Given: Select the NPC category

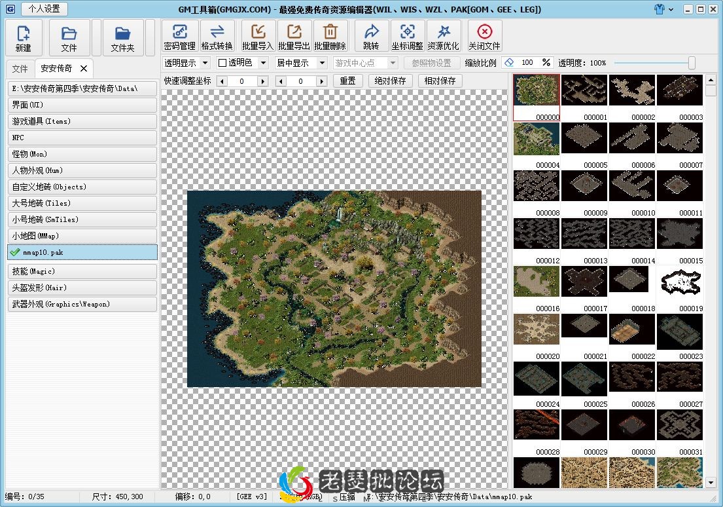Looking at the screenshot, I should (82, 138).
